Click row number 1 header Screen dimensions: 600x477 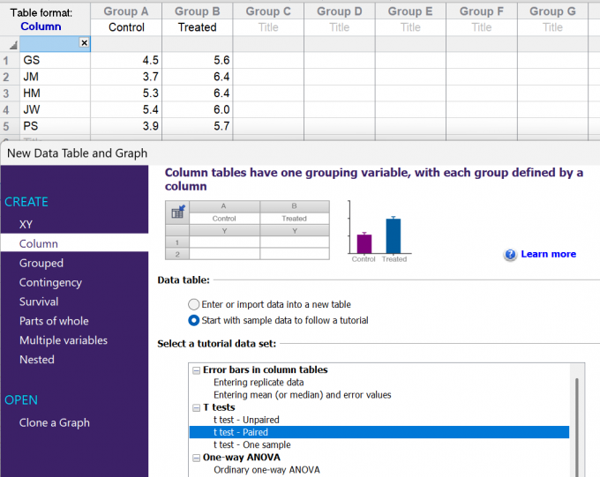point(10,61)
